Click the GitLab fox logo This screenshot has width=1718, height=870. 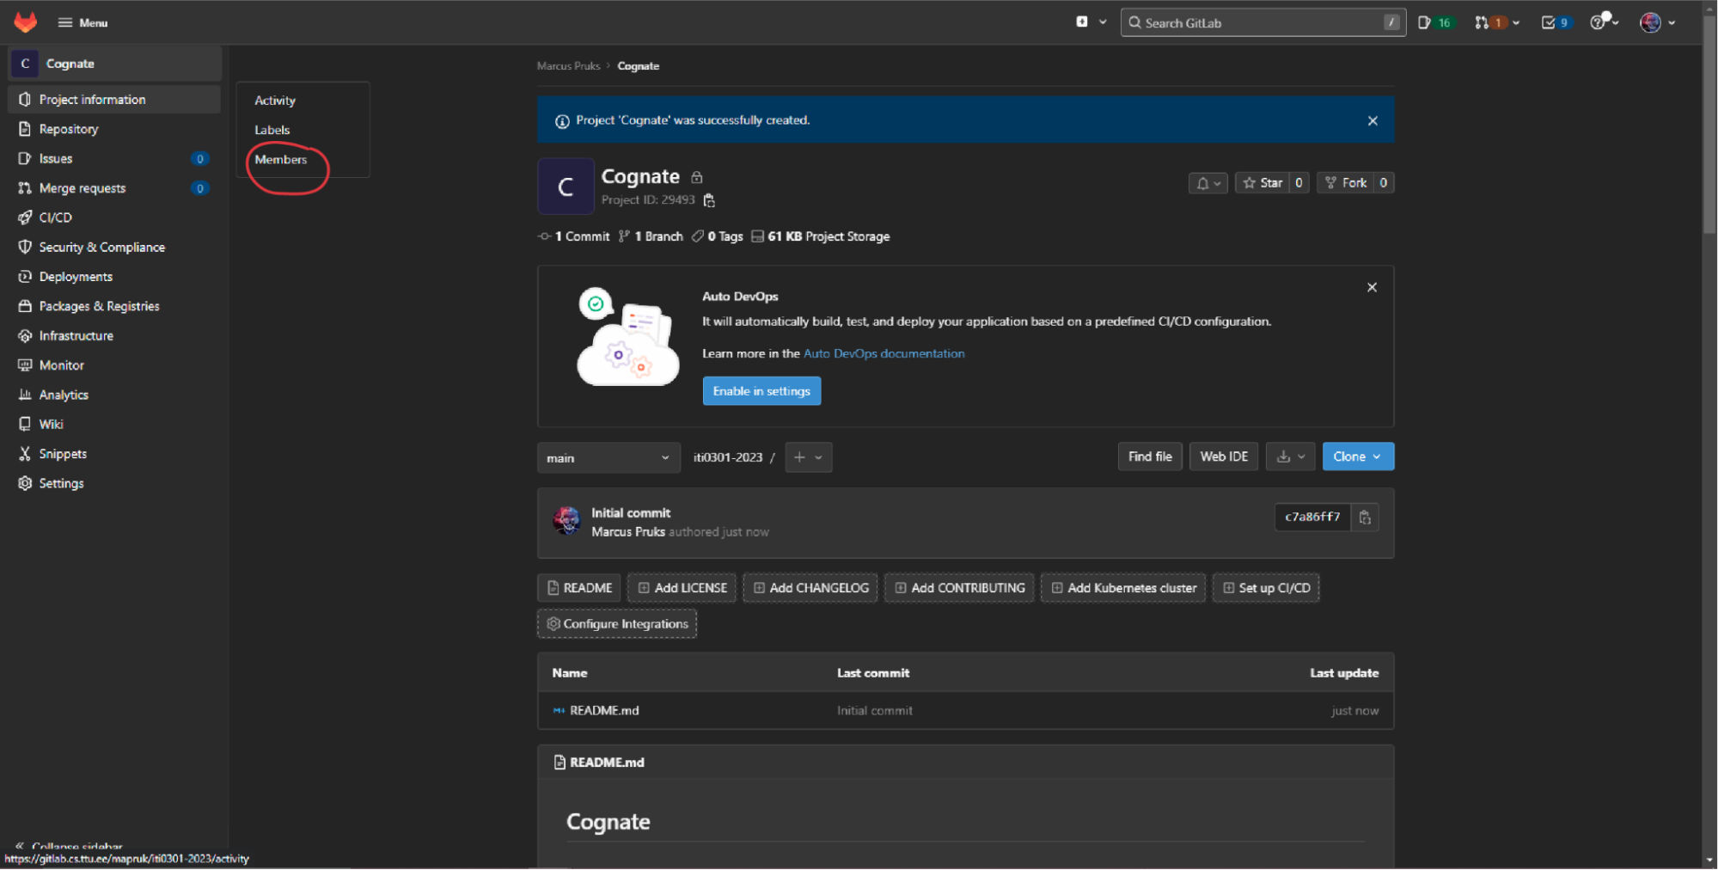coord(26,22)
